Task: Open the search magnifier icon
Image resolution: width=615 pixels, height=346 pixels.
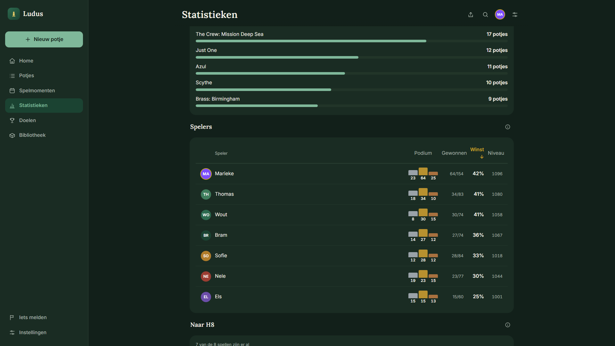Action: tap(485, 14)
